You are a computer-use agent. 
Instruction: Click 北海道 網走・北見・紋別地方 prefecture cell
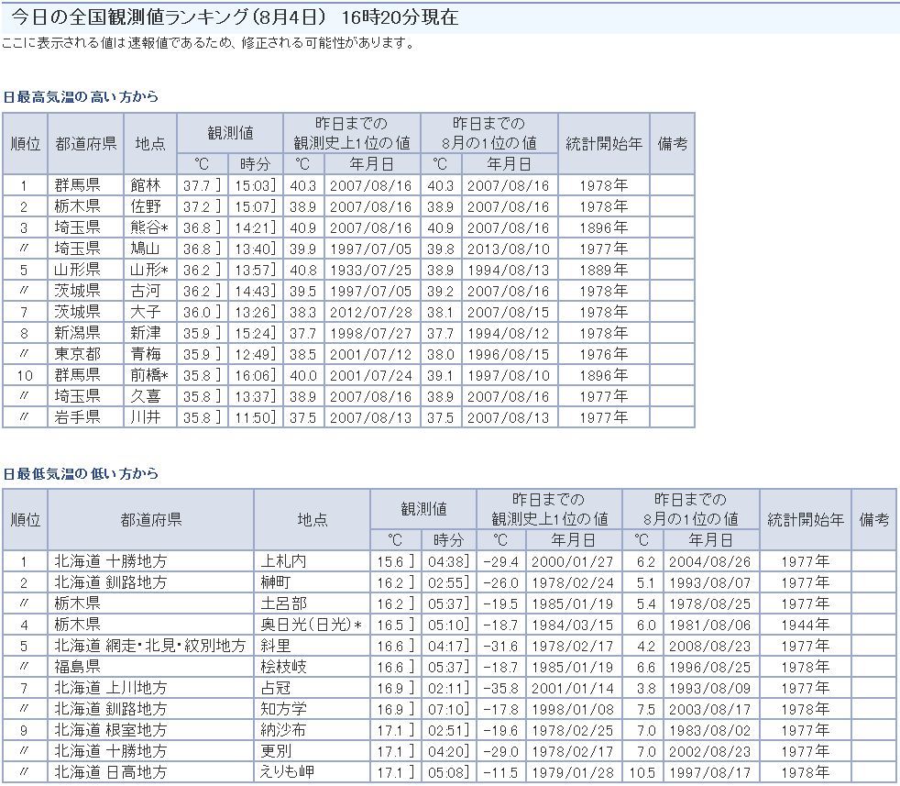click(x=149, y=646)
